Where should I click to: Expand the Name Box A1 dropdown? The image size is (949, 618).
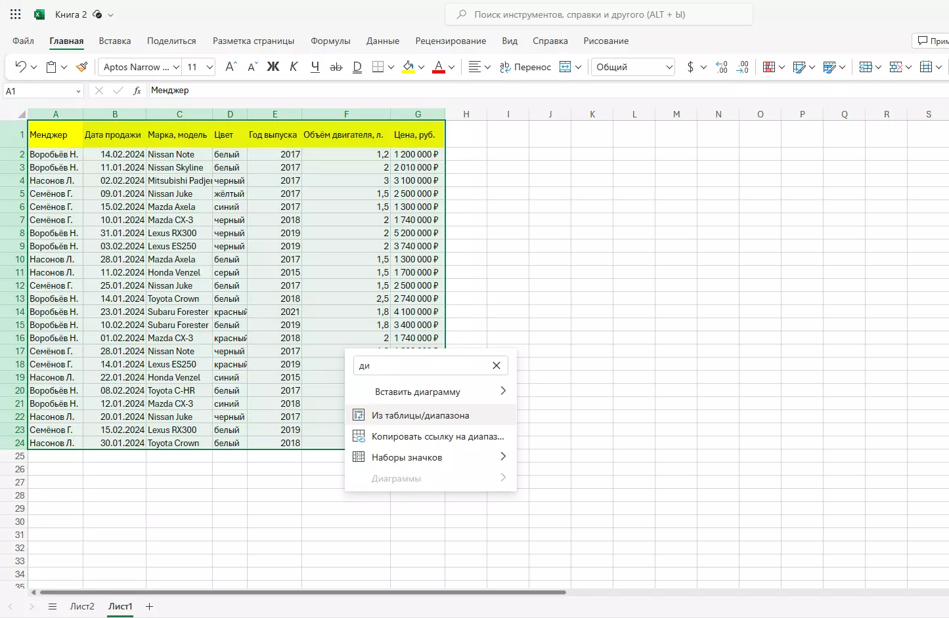78,91
